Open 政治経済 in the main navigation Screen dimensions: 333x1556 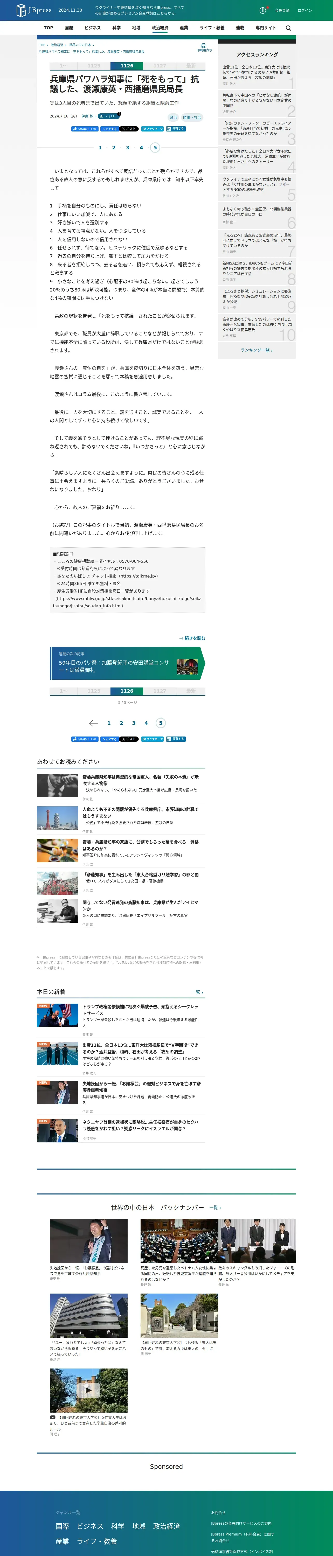[x=160, y=28]
